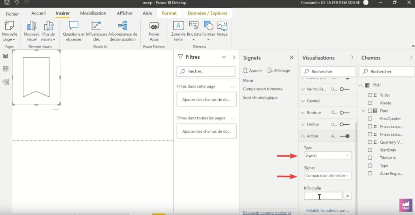This screenshot has width=415, height=215.
Task: Click the Filtres search box
Action: tap(206, 71)
